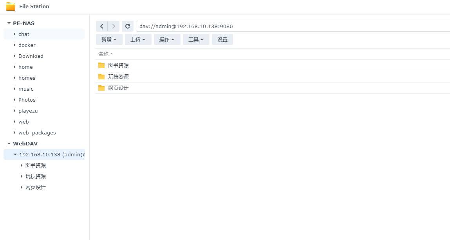Toggle the 名称 column sort order
450x240 pixels.
pos(104,54)
